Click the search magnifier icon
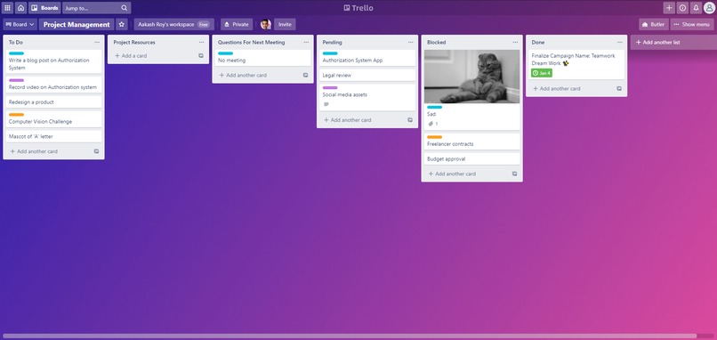This screenshot has height=340, width=717. coord(125,8)
